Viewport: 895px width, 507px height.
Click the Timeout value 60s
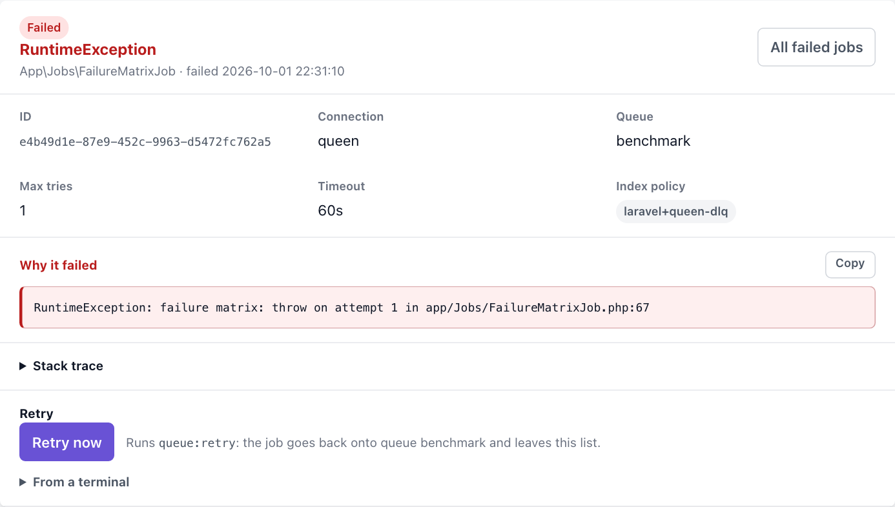point(331,211)
